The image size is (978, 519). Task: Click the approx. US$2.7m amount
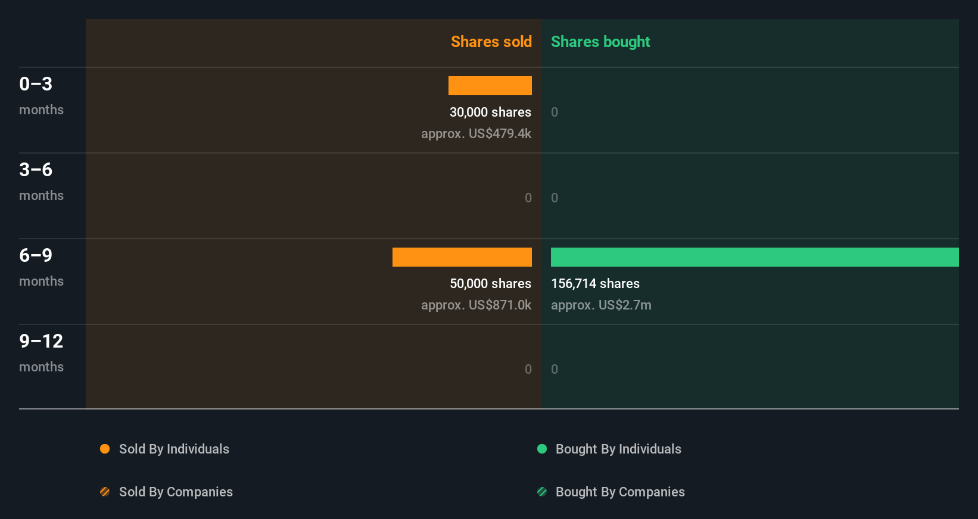pyautogui.click(x=601, y=305)
